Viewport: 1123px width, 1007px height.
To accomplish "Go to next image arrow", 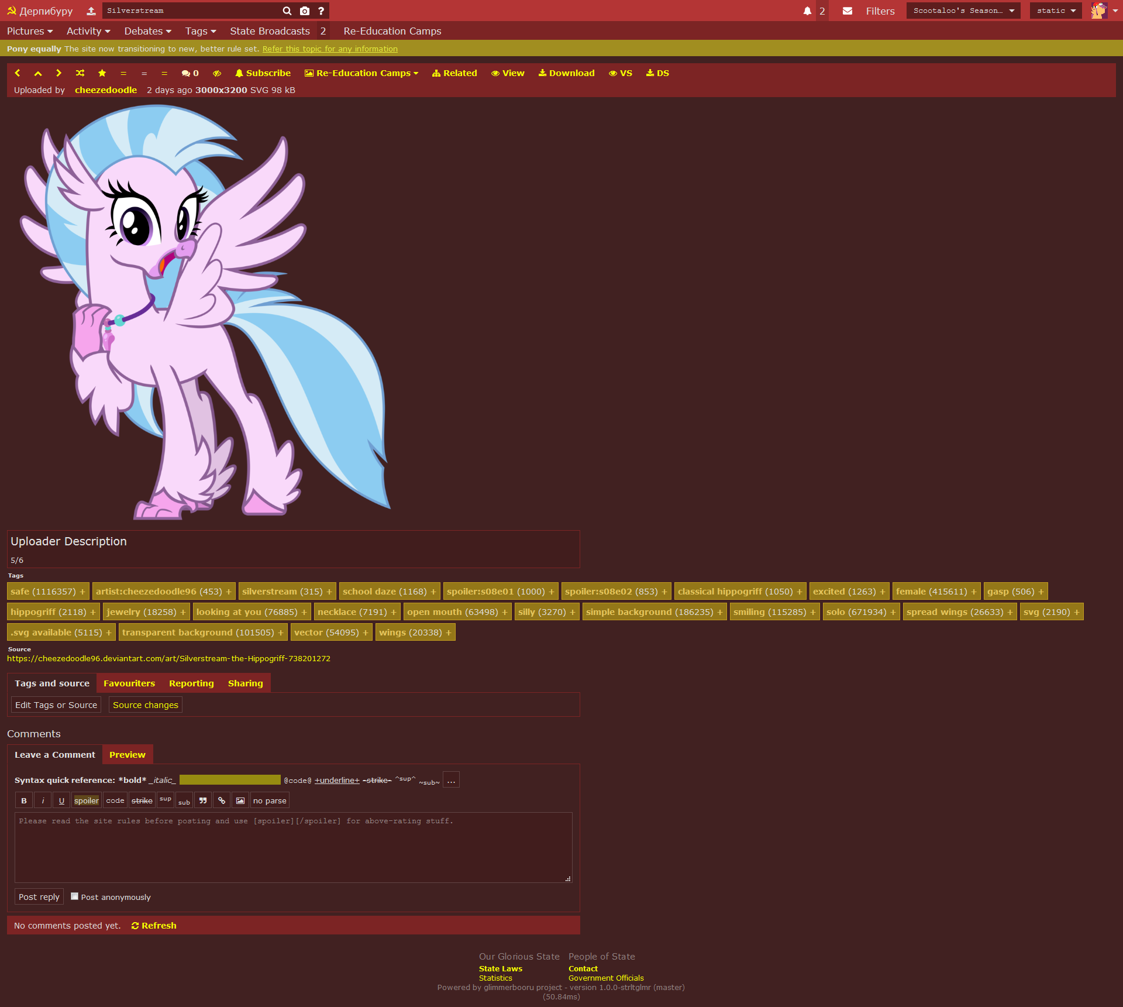I will pyautogui.click(x=58, y=73).
